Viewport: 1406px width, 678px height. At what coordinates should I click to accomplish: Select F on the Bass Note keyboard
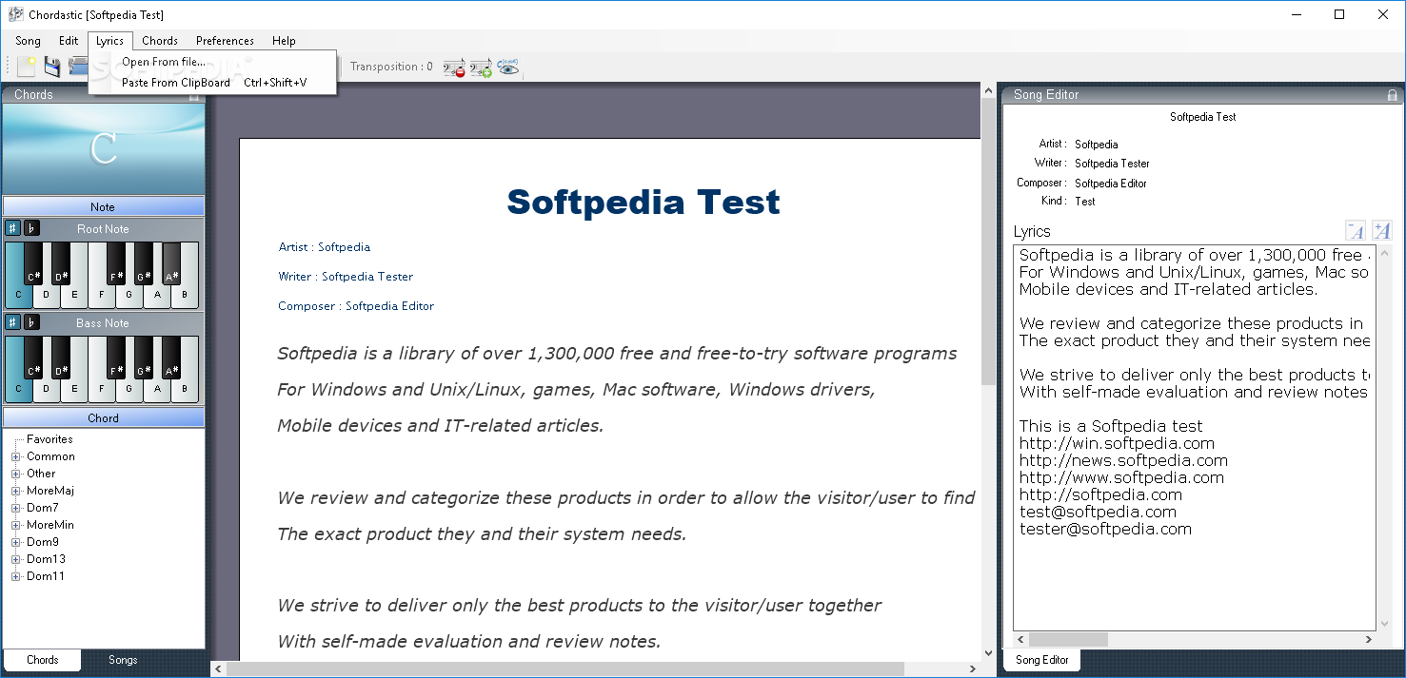pos(102,390)
